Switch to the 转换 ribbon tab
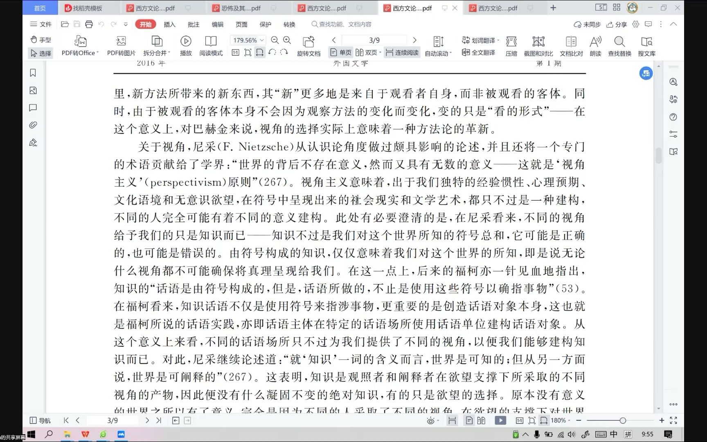The width and height of the screenshot is (707, 442). tap(289, 24)
